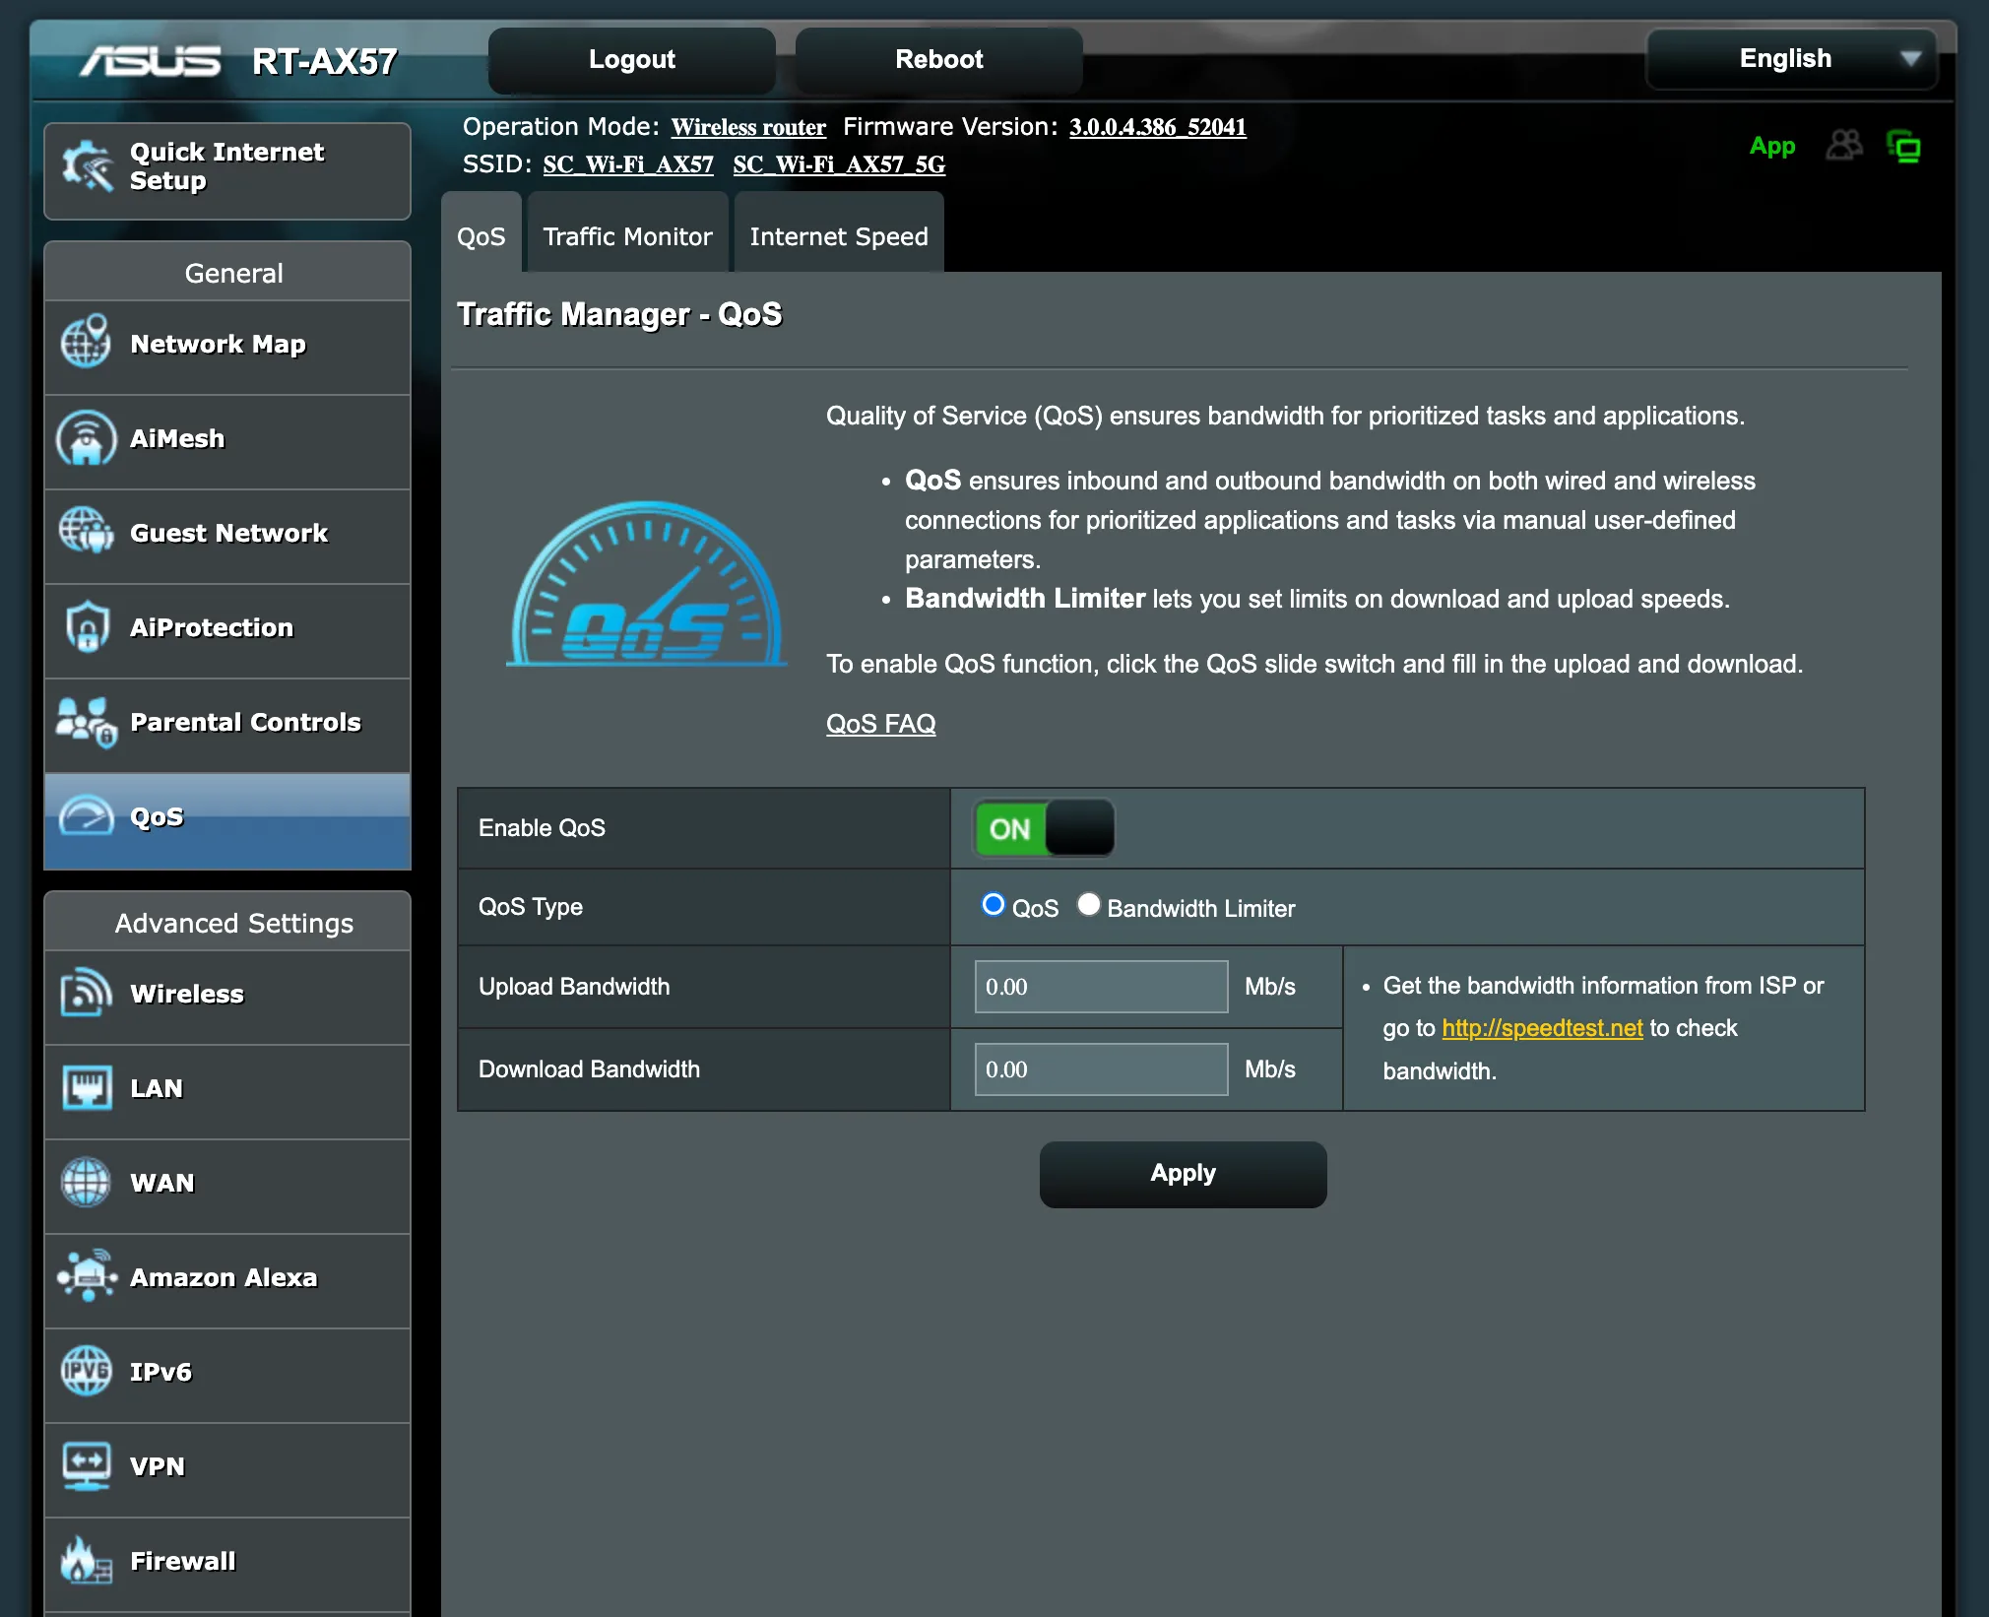Click the Wireless router operation mode link
The height and width of the screenshot is (1617, 1989).
(x=748, y=127)
